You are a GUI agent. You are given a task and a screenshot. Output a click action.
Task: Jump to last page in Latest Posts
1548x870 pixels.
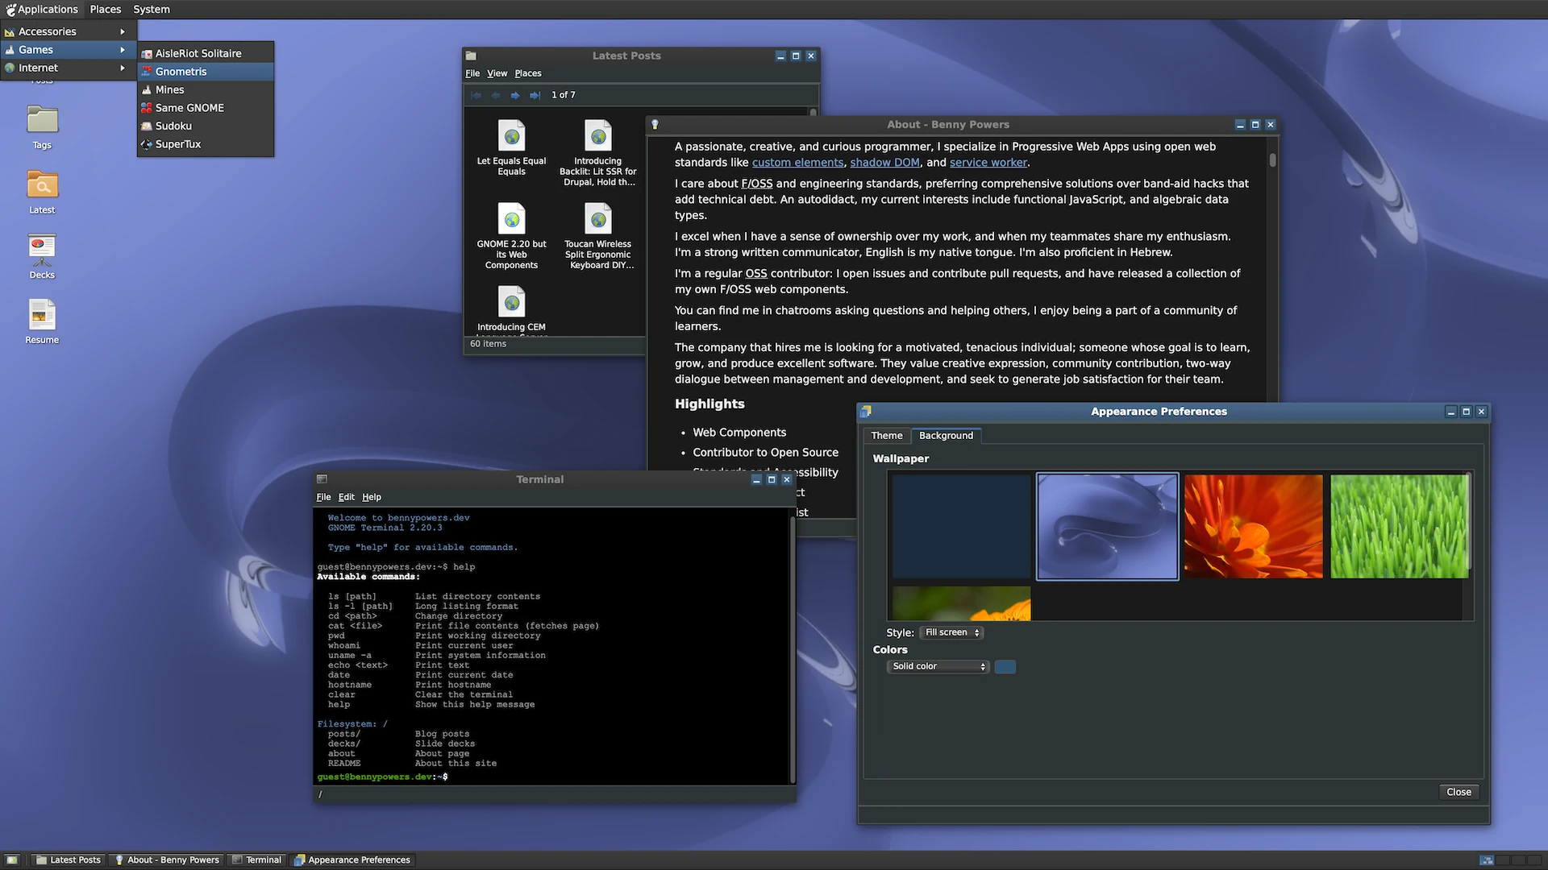point(535,95)
